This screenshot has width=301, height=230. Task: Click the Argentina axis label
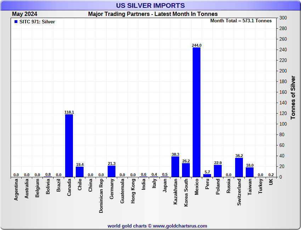click(16, 190)
